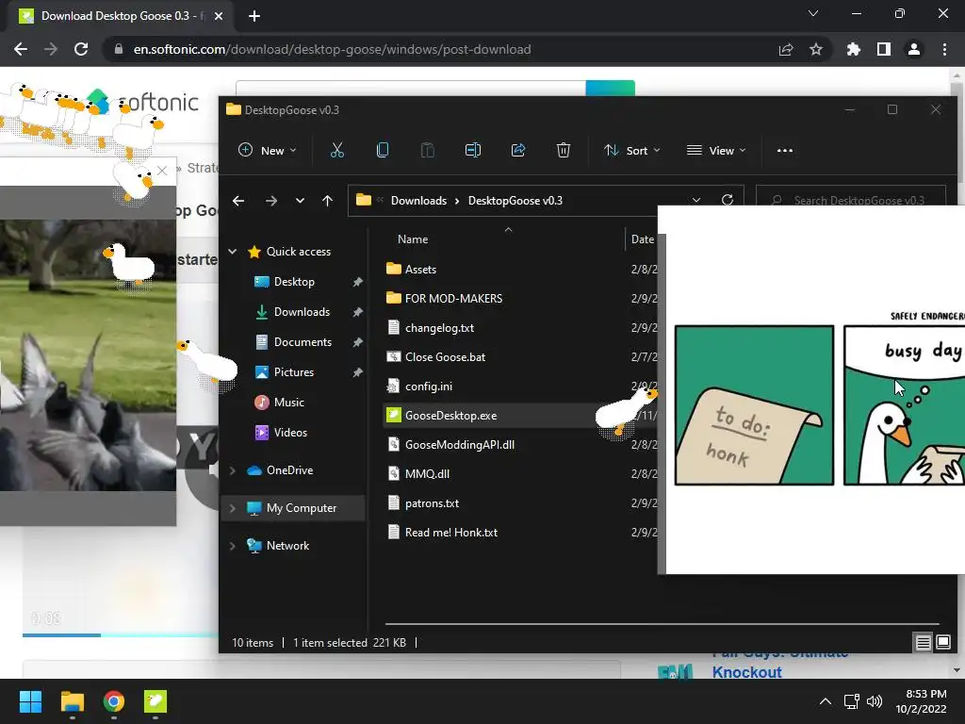The height and width of the screenshot is (724, 965).
Task: Open Chrome tab search dropdown
Action: pyautogui.click(x=813, y=13)
